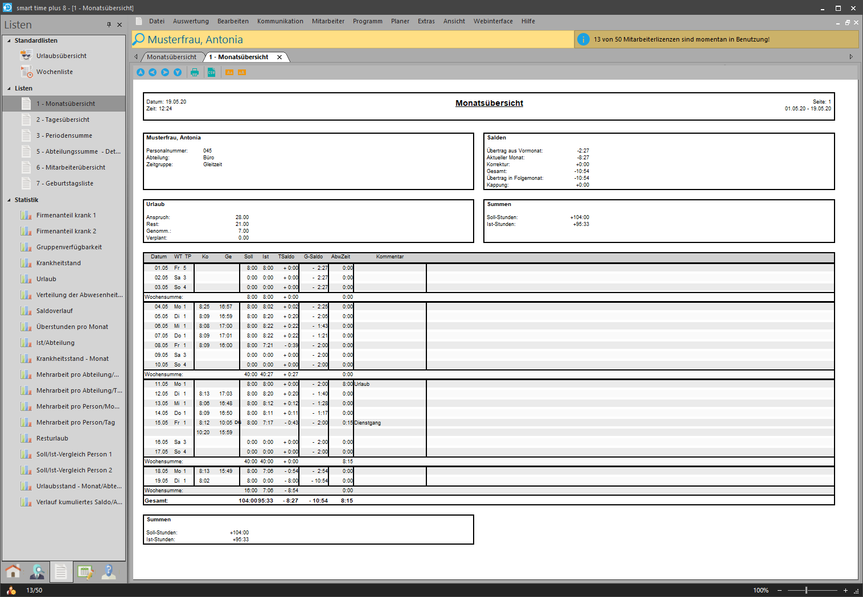The height and width of the screenshot is (597, 863).
Task: Click the document icon left of Datei menu
Action: (x=139, y=21)
